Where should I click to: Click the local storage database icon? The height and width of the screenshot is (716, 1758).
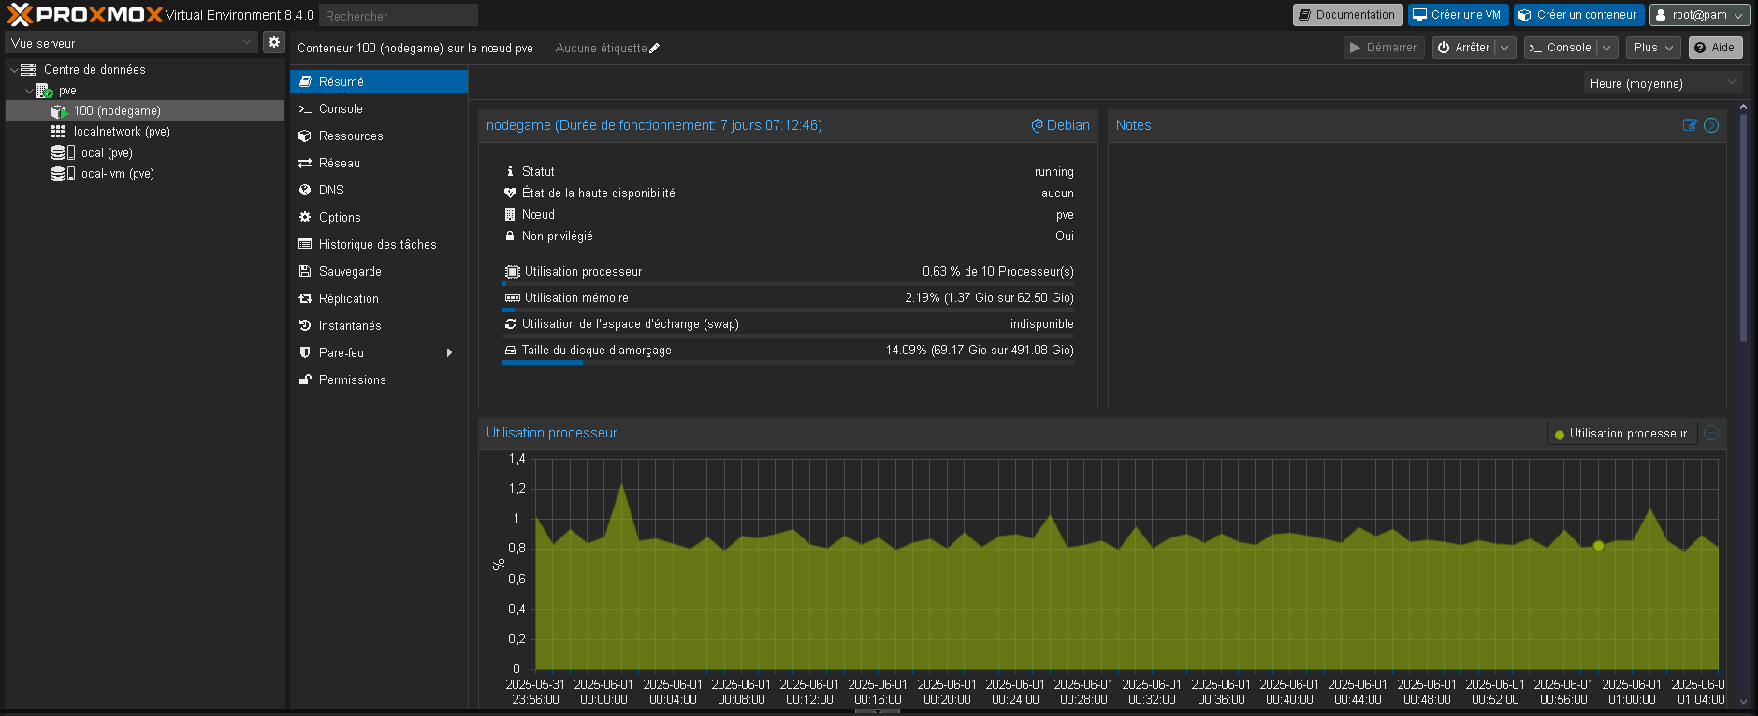(58, 152)
